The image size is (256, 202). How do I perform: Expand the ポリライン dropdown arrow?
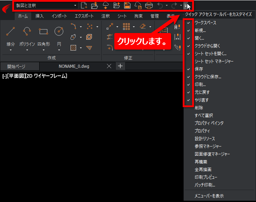point(27,50)
